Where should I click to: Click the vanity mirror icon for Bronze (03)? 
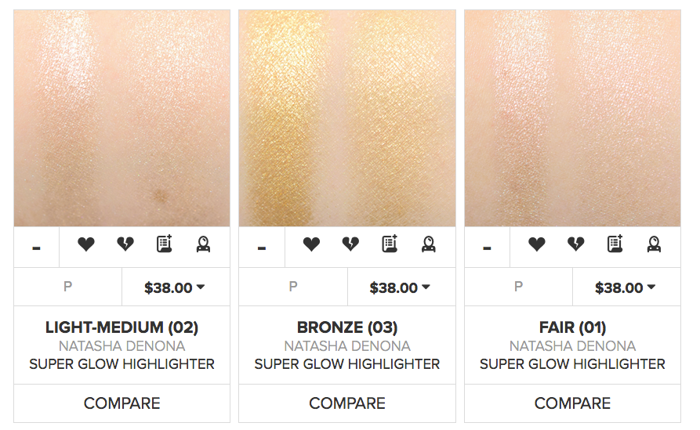click(428, 245)
